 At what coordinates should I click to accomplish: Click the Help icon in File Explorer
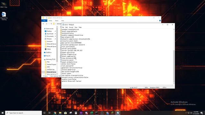click(160, 20)
